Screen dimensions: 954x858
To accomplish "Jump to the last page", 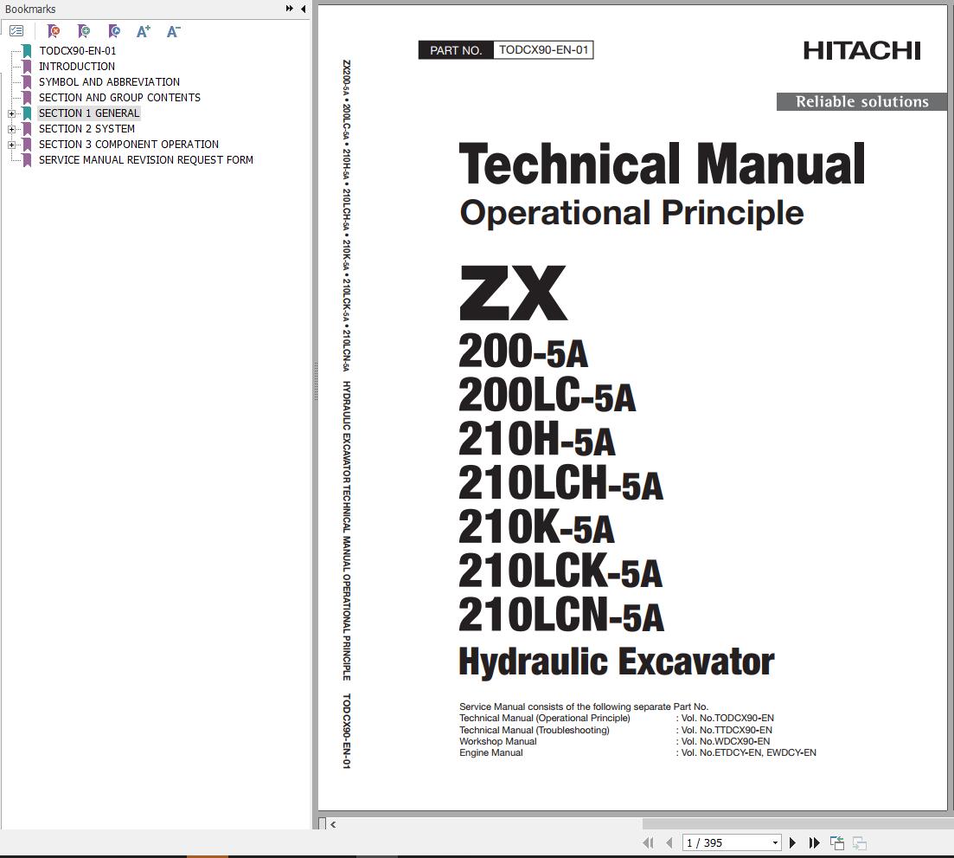I will (814, 842).
